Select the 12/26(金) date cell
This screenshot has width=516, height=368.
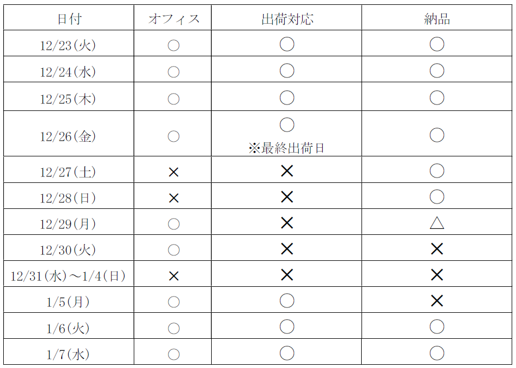pyautogui.click(x=69, y=136)
